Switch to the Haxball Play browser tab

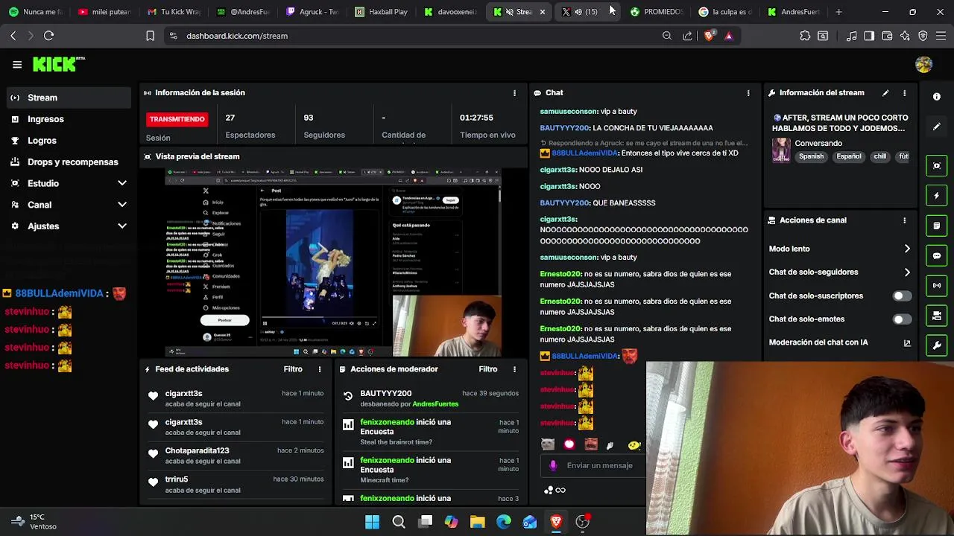[382, 12]
